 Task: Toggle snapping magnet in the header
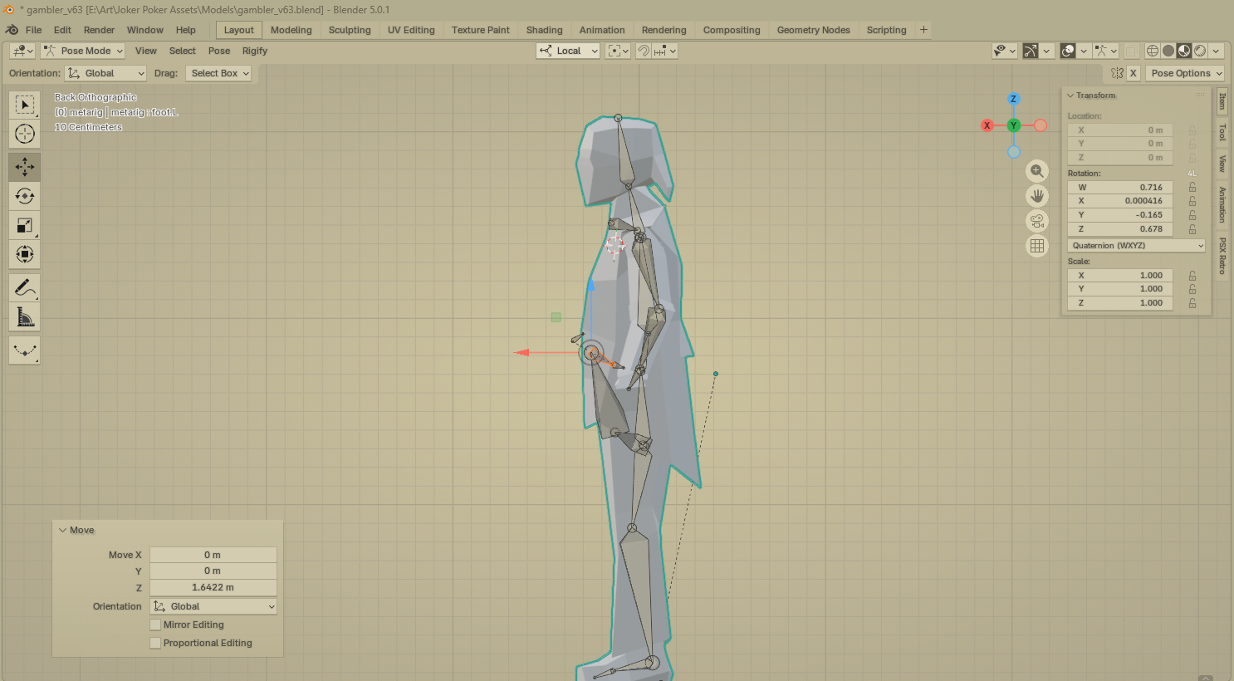pos(644,51)
